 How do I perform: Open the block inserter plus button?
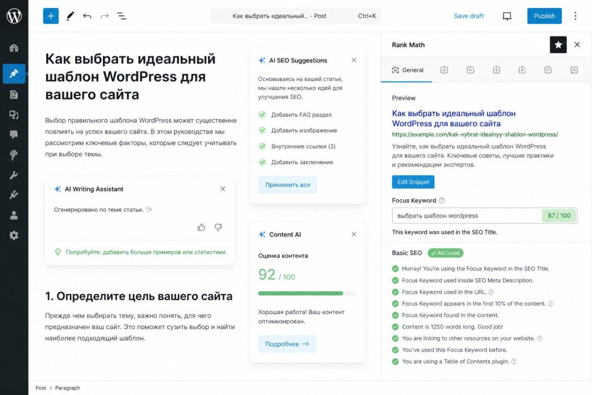(51, 16)
